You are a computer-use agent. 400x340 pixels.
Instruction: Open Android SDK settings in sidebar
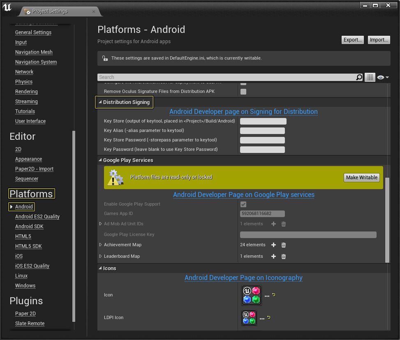(x=29, y=227)
